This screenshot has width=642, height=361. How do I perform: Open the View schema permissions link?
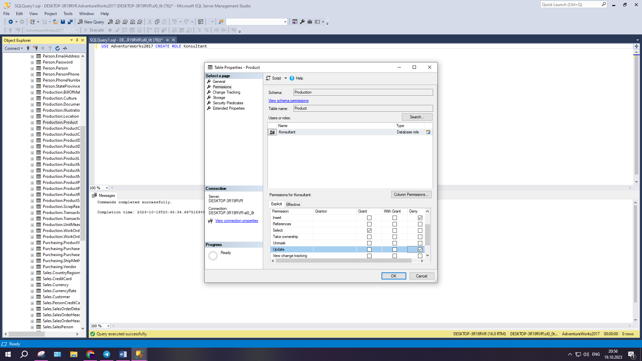(x=288, y=101)
